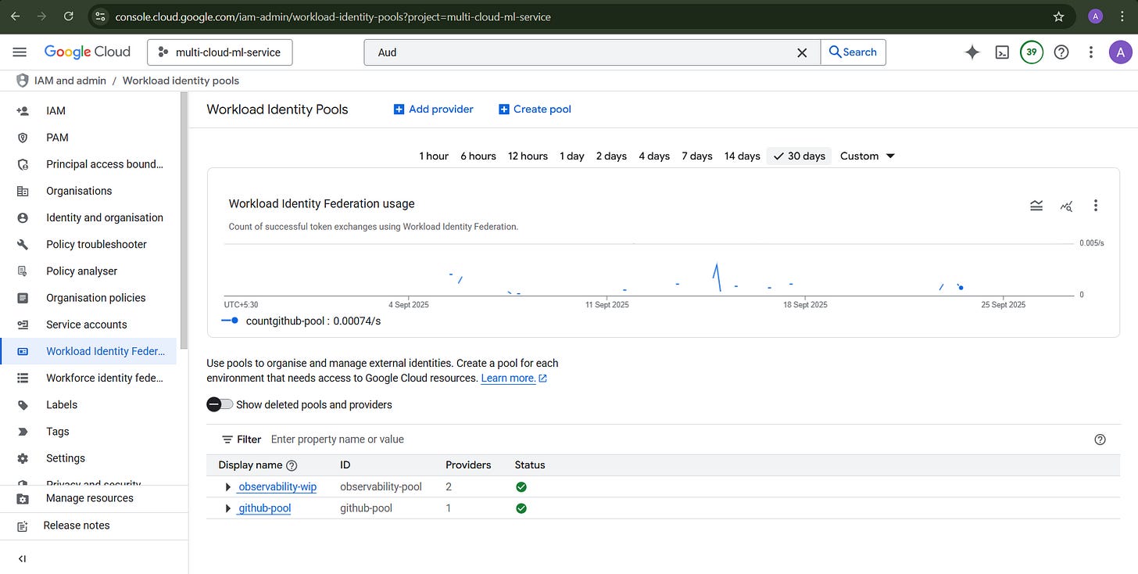Open Metrics Explorer icon on usage chart
This screenshot has width=1138, height=574.
pyautogui.click(x=1066, y=206)
